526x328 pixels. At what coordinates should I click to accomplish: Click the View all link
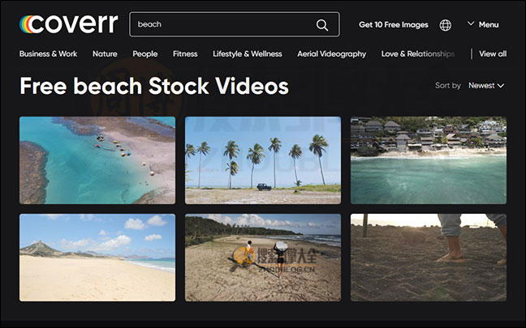tap(493, 54)
